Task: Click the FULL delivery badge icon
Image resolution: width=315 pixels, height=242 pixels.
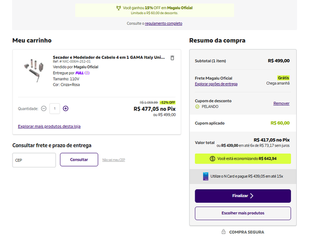Action: point(83,73)
